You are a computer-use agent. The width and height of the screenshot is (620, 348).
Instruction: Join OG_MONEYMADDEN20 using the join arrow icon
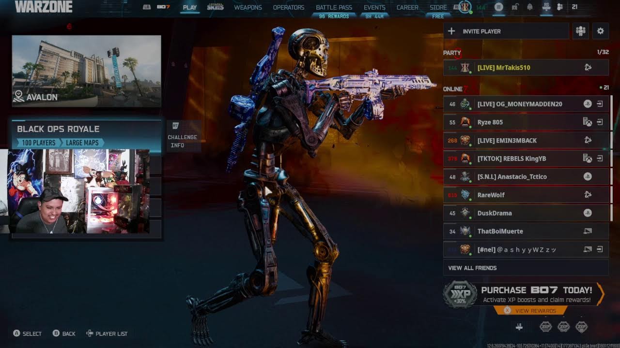point(600,104)
